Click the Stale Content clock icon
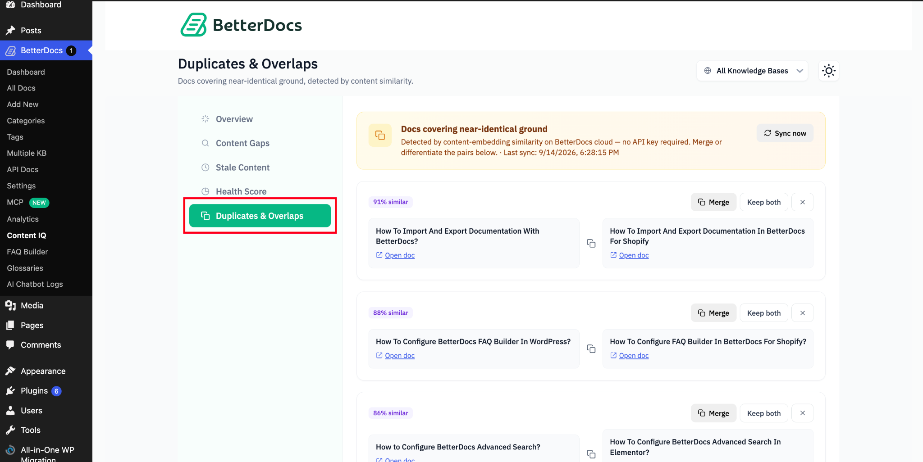The image size is (923, 462). pos(205,168)
